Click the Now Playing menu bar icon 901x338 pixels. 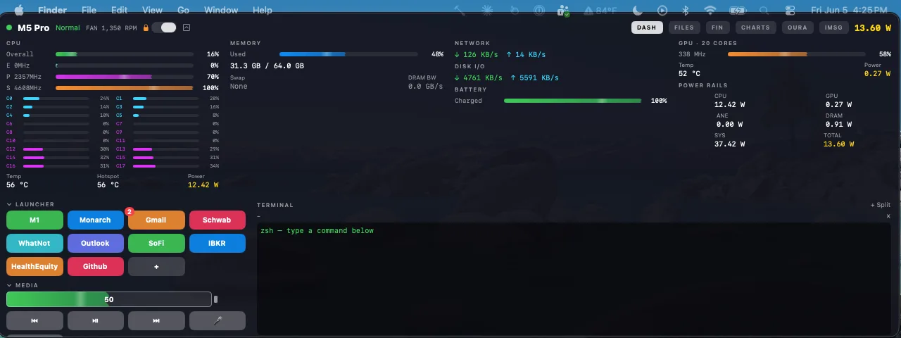tap(662, 11)
